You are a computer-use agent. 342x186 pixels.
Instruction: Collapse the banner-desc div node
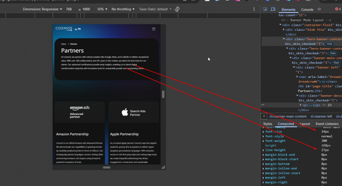[297, 96]
